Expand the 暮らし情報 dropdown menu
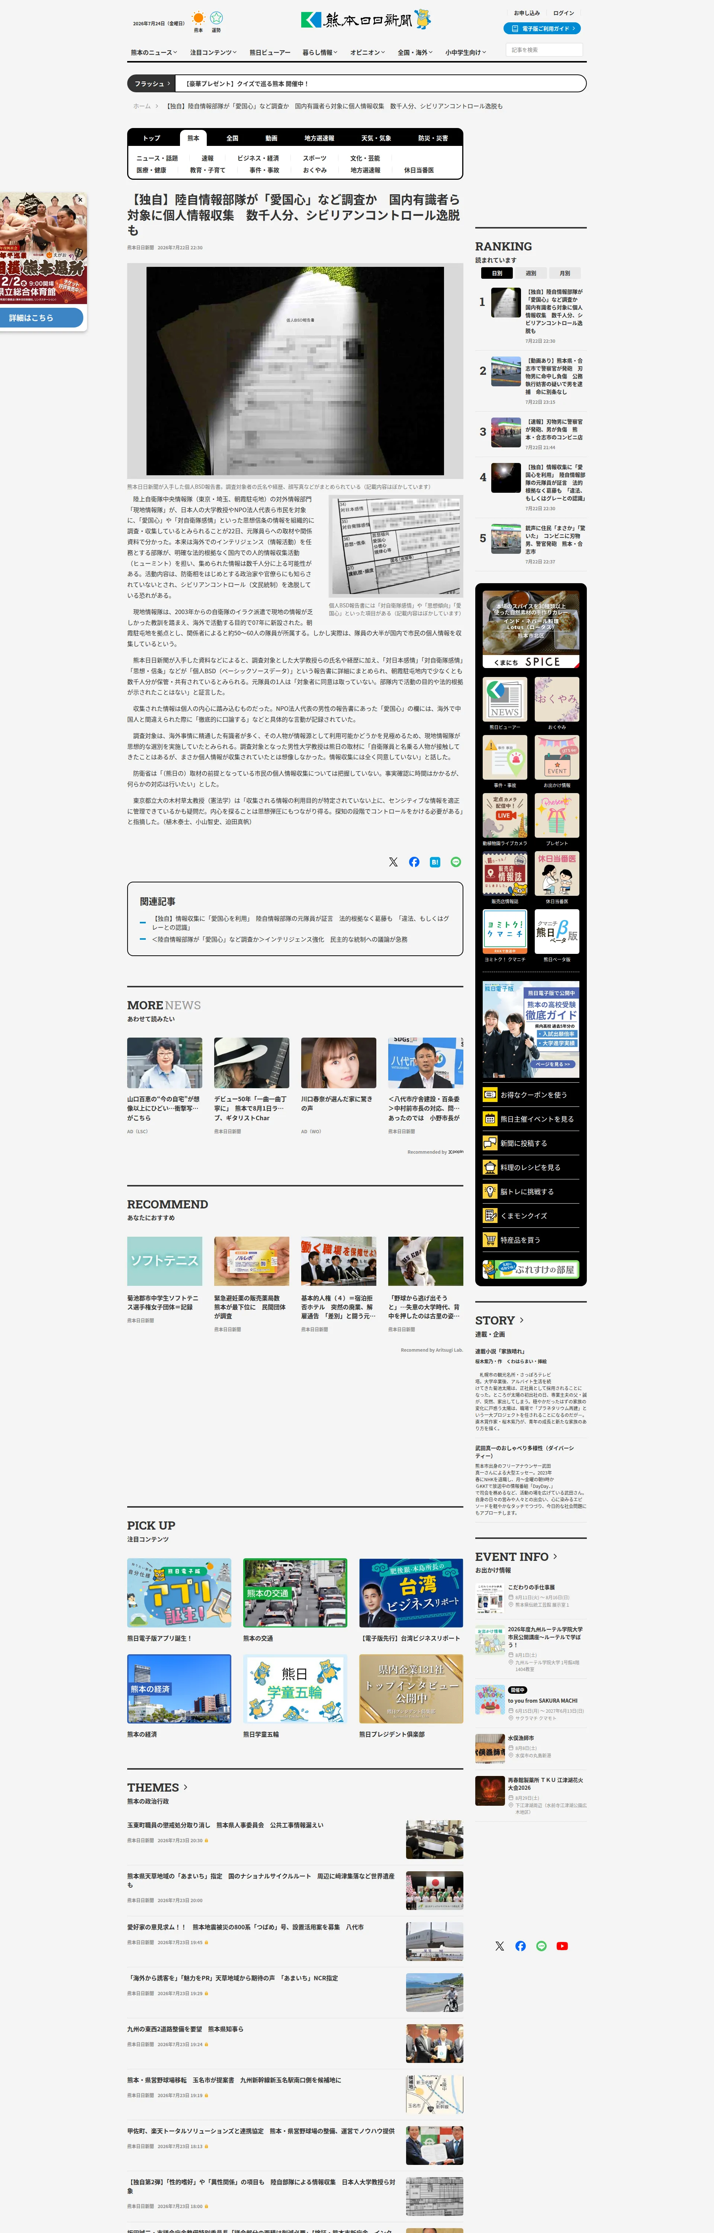 pyautogui.click(x=320, y=53)
